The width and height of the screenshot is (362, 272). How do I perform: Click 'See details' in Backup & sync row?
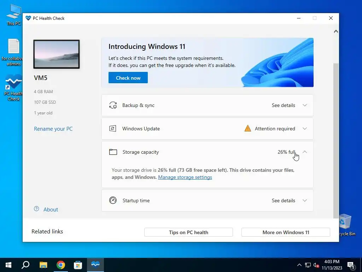[283, 105]
